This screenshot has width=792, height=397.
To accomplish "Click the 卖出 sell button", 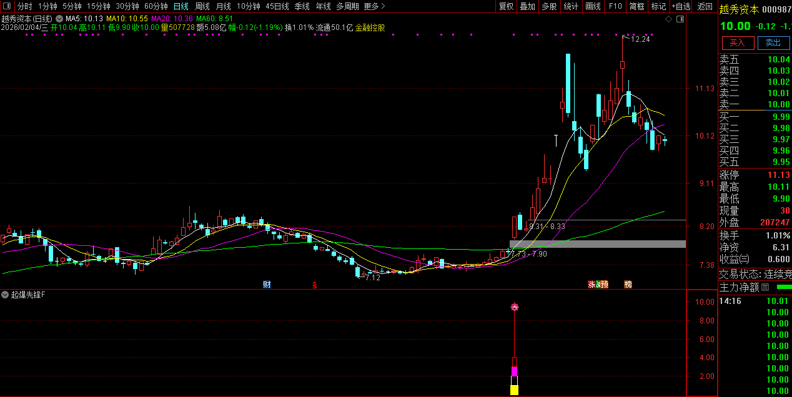I will coord(773,42).
